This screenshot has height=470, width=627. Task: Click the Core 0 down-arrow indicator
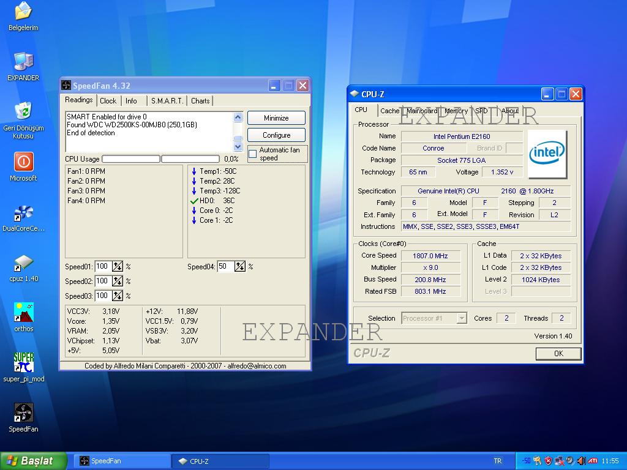(x=194, y=211)
